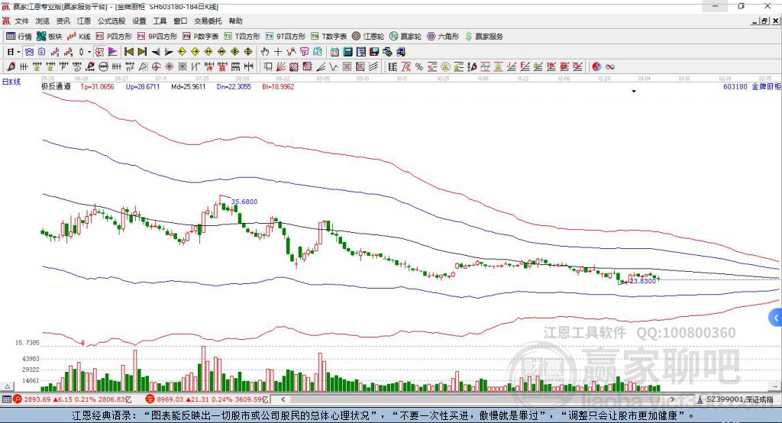Image resolution: width=782 pixels, height=423 pixels.
Task: Click the right arrow of the horizontal scrollbar
Action: pos(672,399)
